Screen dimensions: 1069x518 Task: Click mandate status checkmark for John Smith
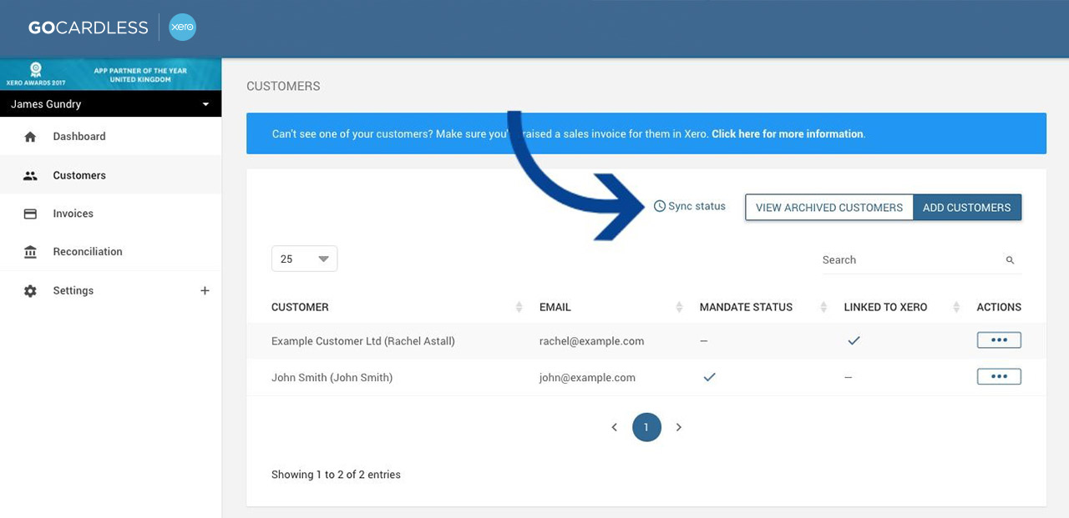709,377
